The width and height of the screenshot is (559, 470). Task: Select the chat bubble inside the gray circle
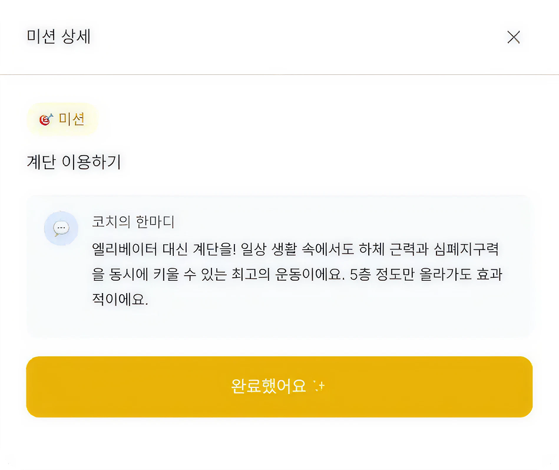click(x=61, y=228)
